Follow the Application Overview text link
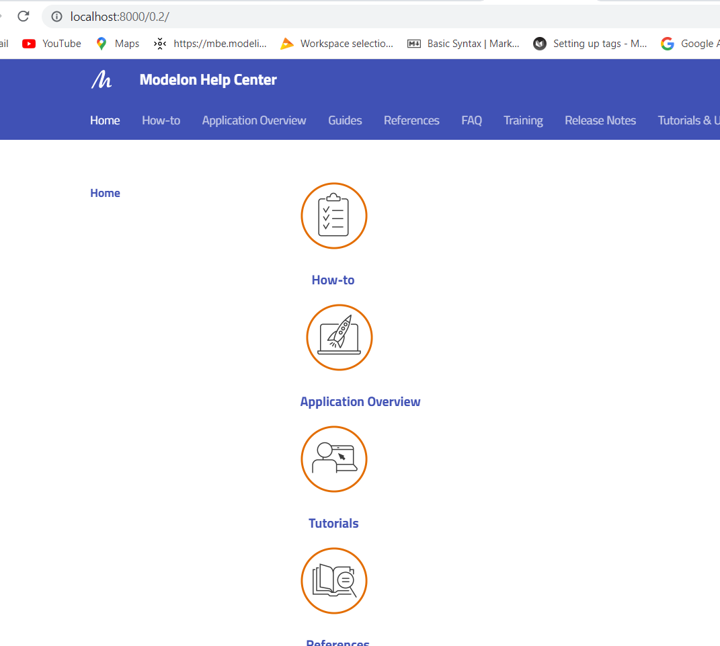Screen dimensions: 720x646 (360, 402)
